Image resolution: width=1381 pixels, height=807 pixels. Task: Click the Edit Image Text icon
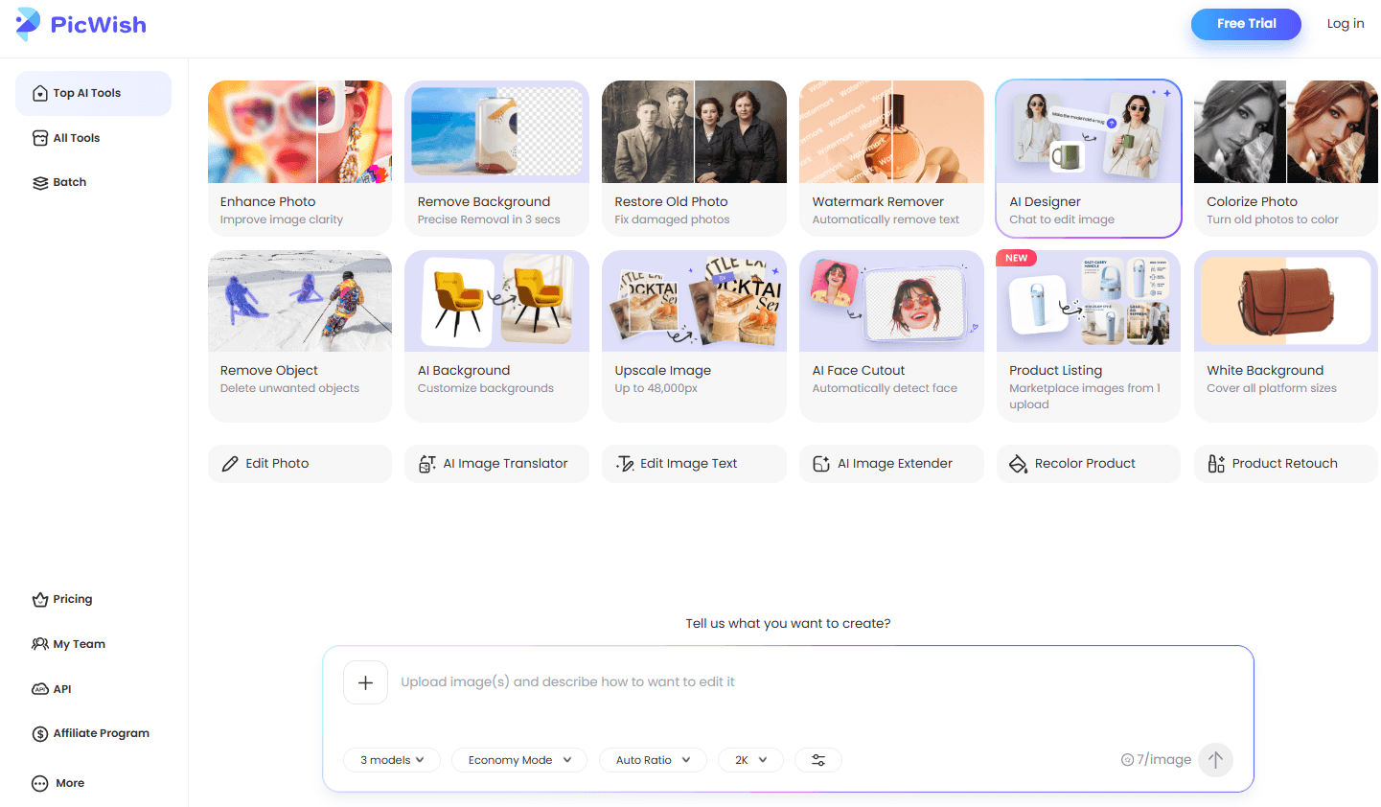(x=625, y=464)
